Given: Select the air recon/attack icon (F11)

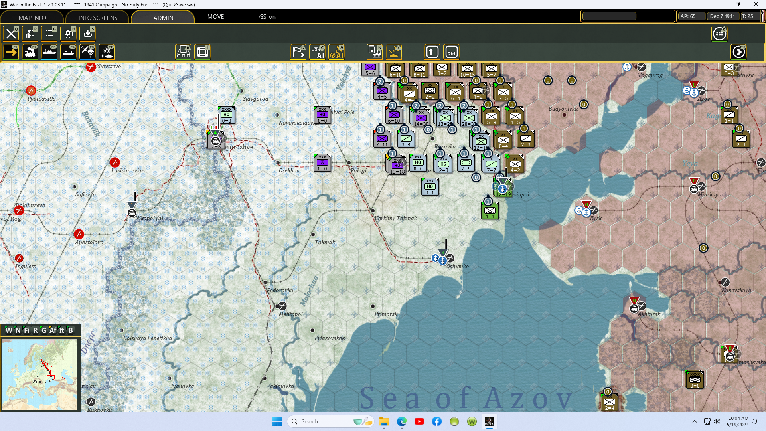Looking at the screenshot, I should pos(107,52).
